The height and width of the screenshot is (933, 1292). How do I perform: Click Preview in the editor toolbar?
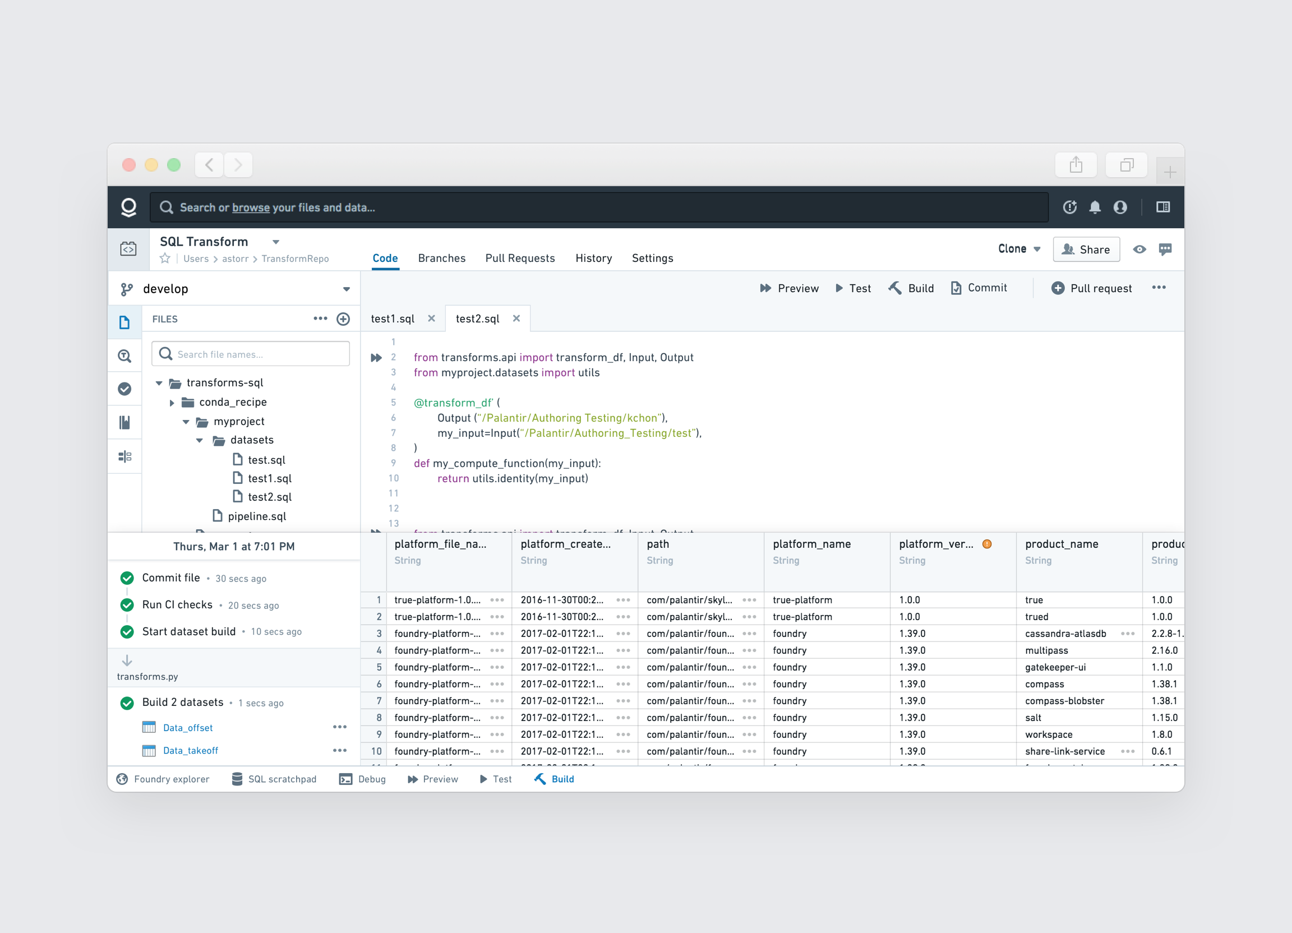[789, 288]
